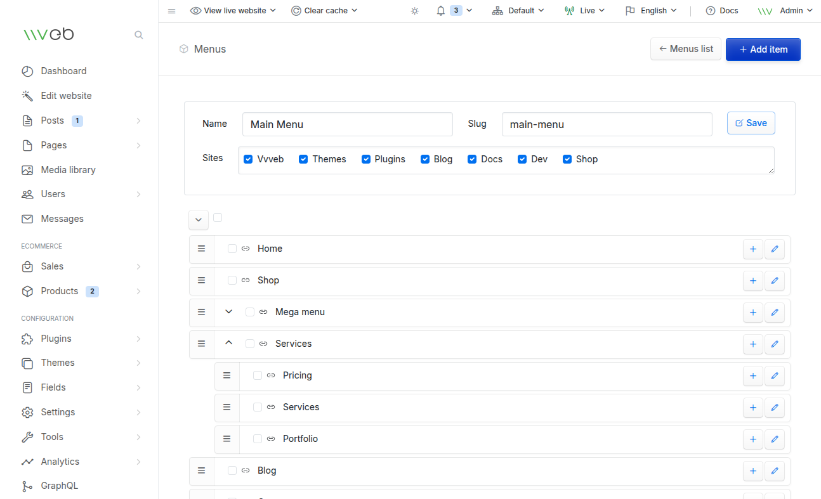Go to Dashboard in sidebar

pos(63,71)
